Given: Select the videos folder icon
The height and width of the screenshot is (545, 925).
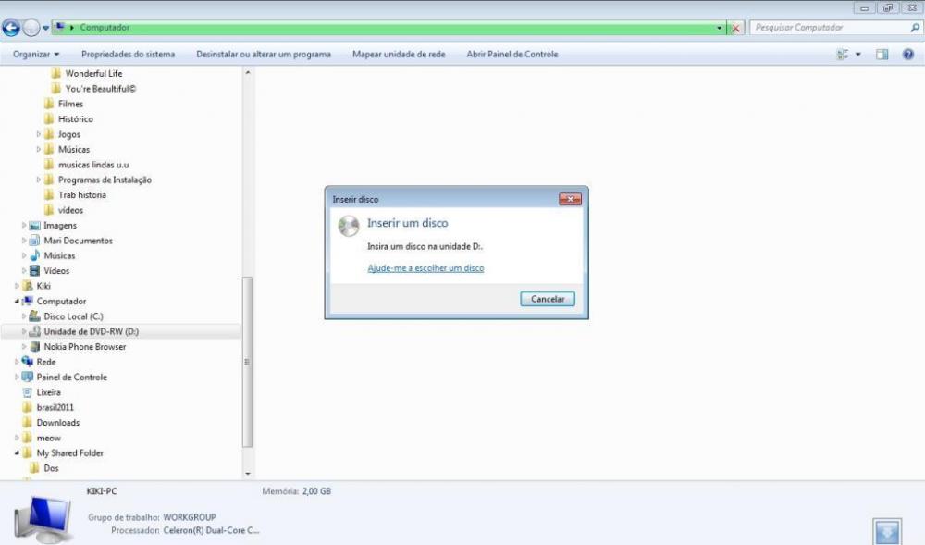Looking at the screenshot, I should (x=50, y=210).
